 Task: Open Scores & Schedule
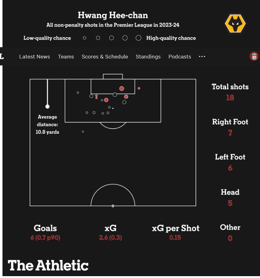pyautogui.click(x=105, y=57)
